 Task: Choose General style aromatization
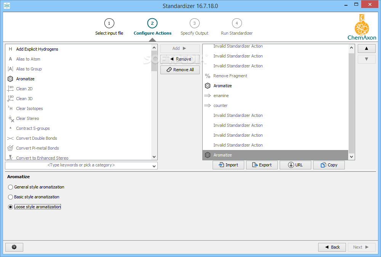point(36,187)
